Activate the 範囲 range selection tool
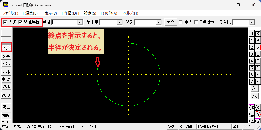 pyautogui.click(x=6, y=107)
